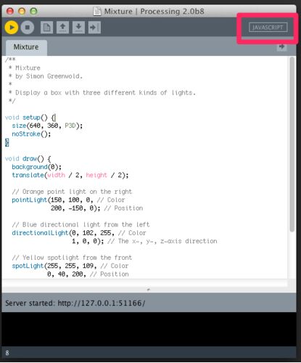Click the 'directionalLight(0, 102, 255,' line
This screenshot has width=301, height=363.
[79, 233]
